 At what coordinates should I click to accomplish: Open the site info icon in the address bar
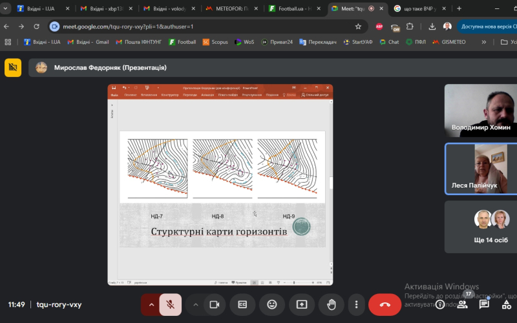[x=54, y=26]
